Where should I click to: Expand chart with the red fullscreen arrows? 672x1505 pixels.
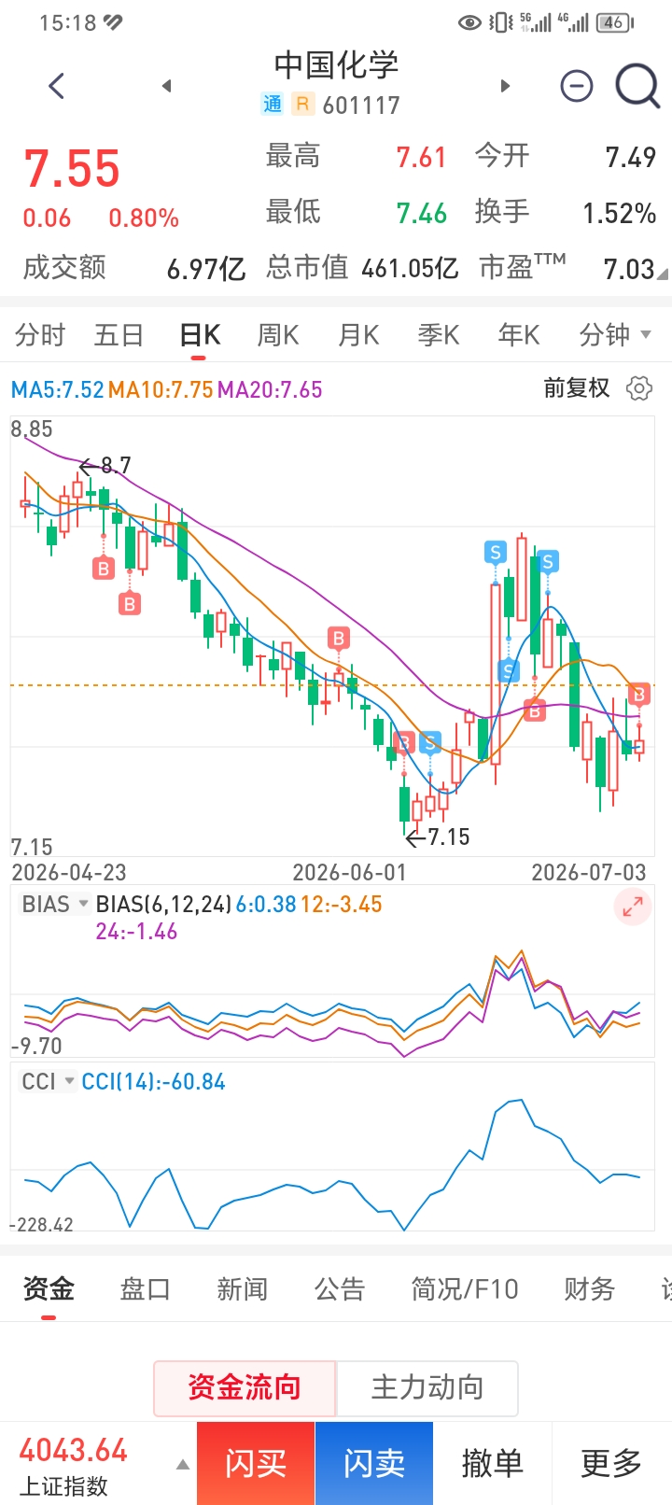coord(633,906)
